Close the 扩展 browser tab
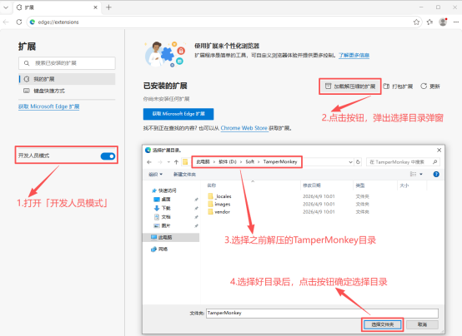The height and width of the screenshot is (336, 462). click(95, 7)
